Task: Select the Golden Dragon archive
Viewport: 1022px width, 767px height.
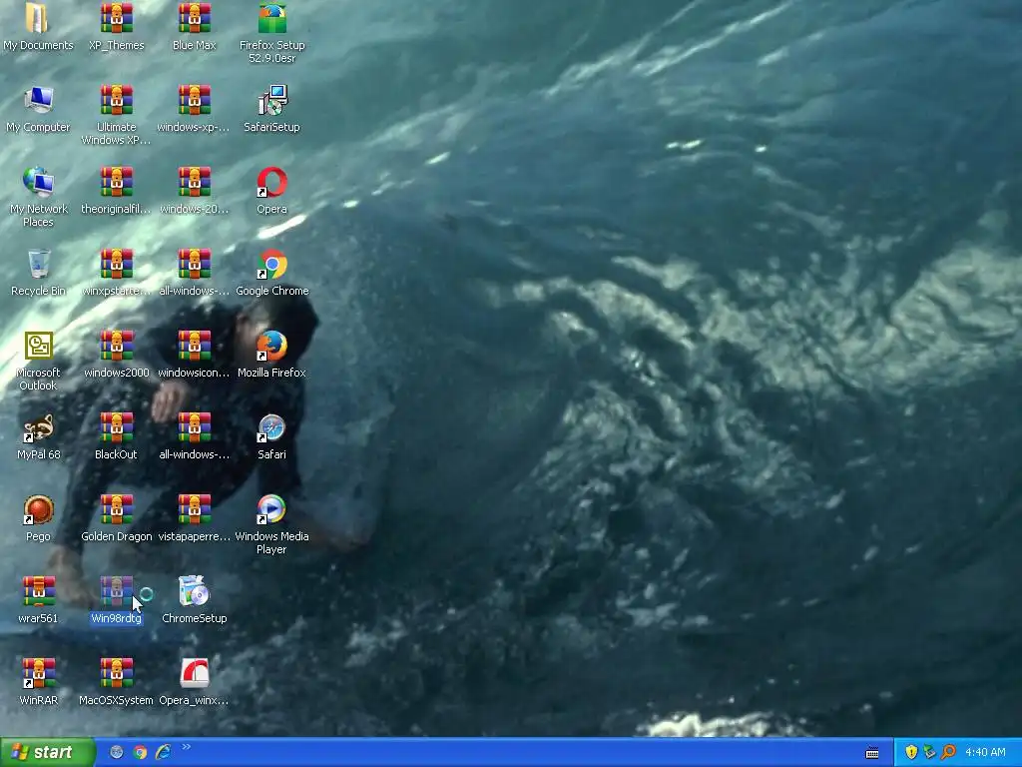Action: point(116,510)
